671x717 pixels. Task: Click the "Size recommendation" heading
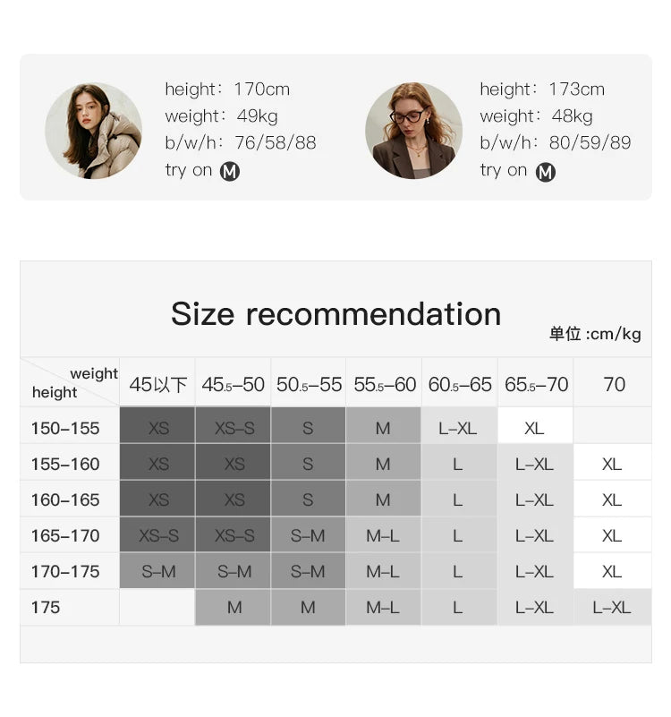click(x=335, y=314)
